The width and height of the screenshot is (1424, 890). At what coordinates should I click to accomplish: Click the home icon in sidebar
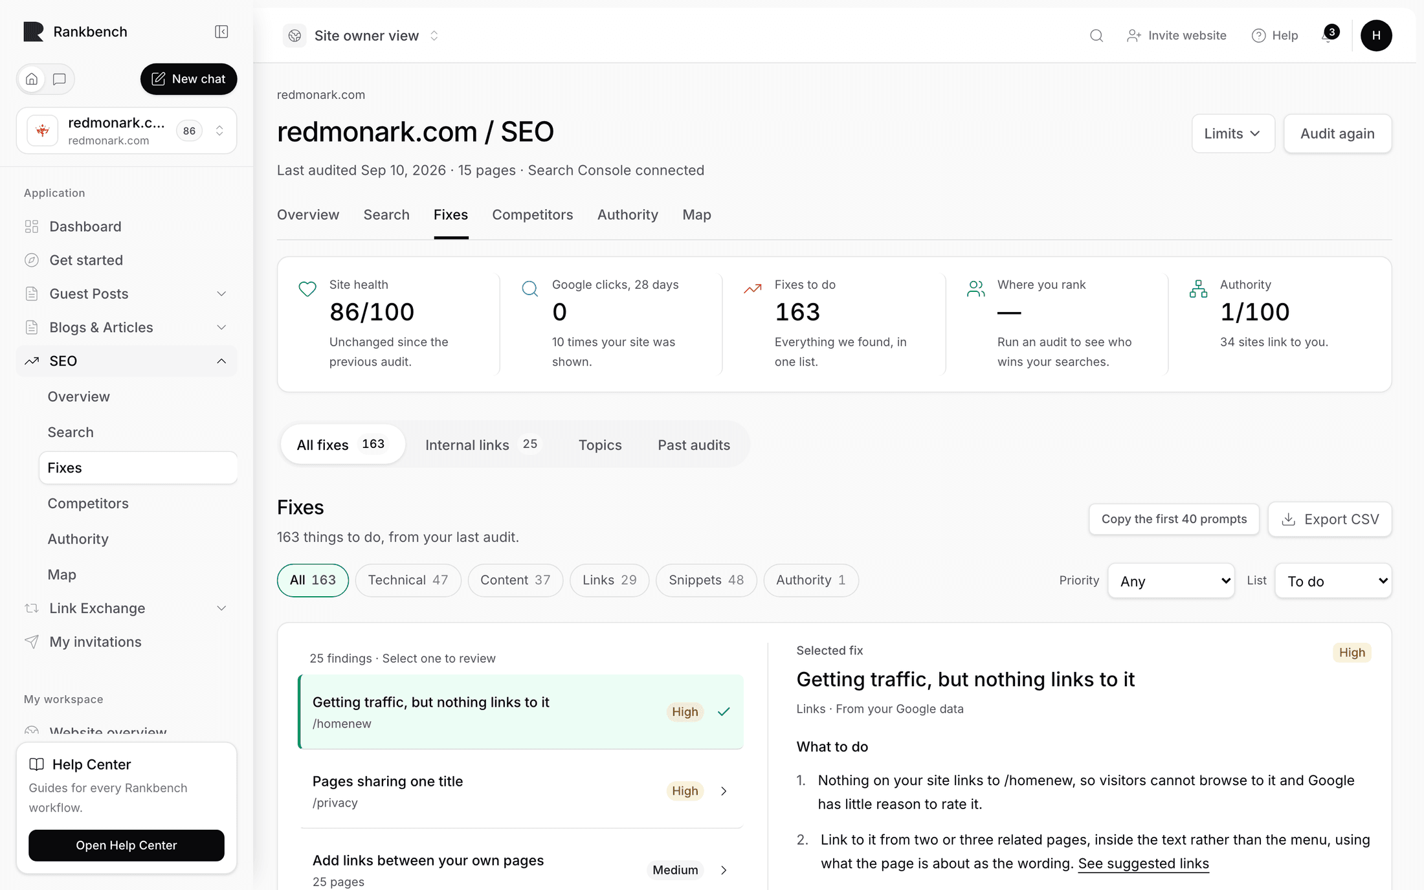tap(32, 79)
